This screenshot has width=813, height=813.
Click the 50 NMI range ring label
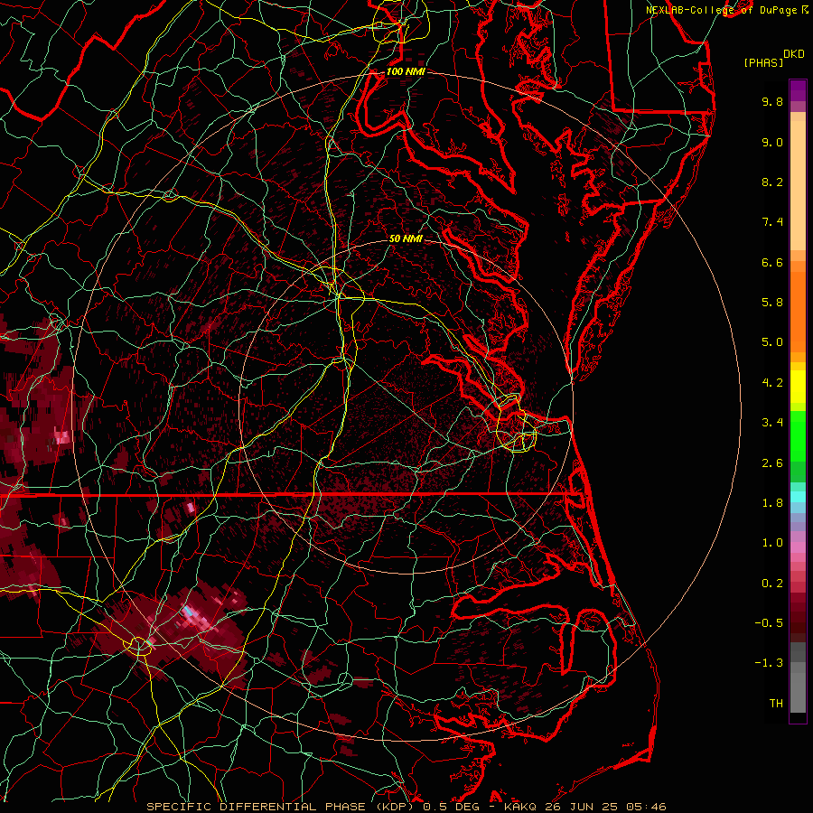click(x=406, y=238)
